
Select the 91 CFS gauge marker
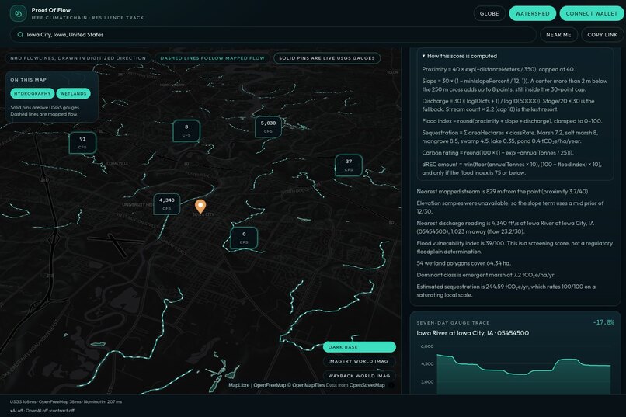[x=82, y=143]
